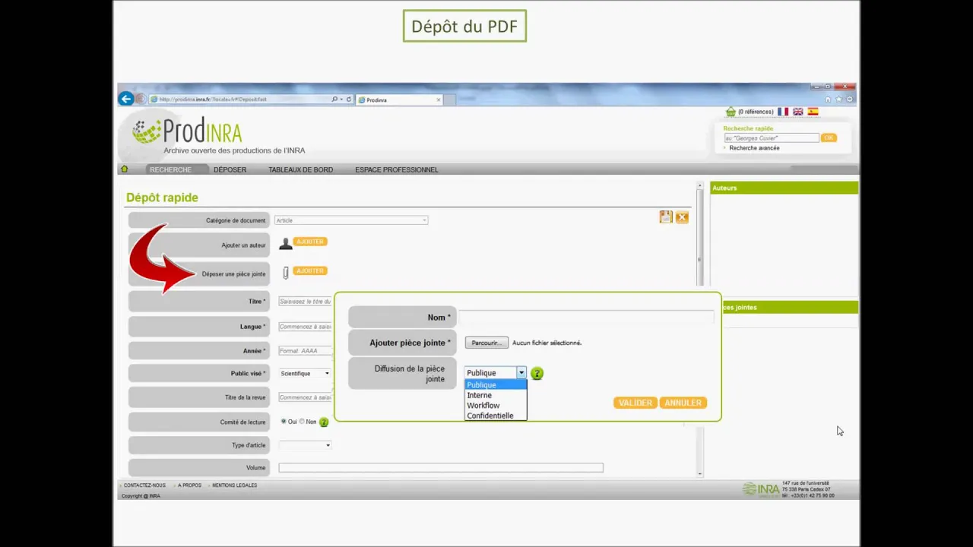Screen dimensions: 973x547
Task: Select Non for Comité de lecture
Action: click(302, 421)
